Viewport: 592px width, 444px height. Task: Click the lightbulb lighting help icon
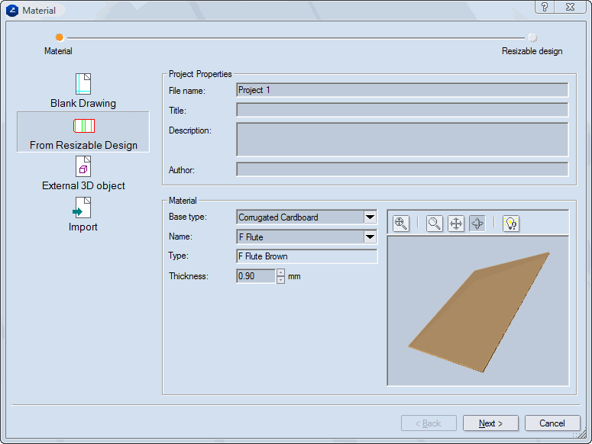pyautogui.click(x=511, y=224)
